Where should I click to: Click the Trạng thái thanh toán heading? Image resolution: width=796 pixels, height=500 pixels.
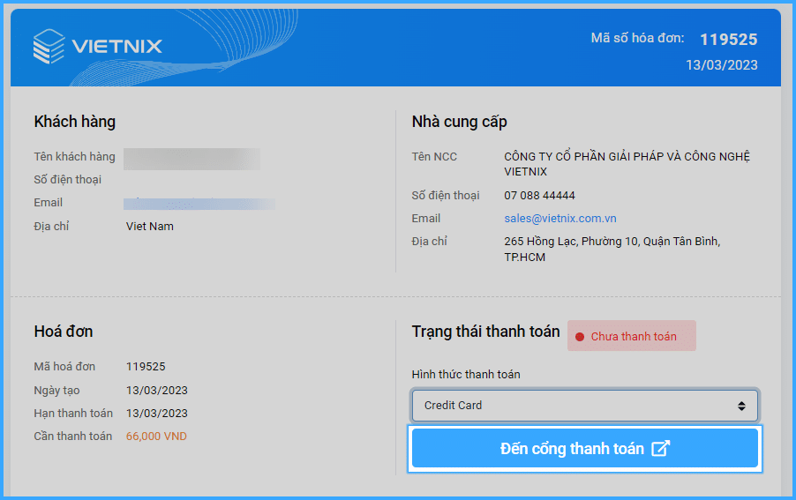tap(486, 332)
